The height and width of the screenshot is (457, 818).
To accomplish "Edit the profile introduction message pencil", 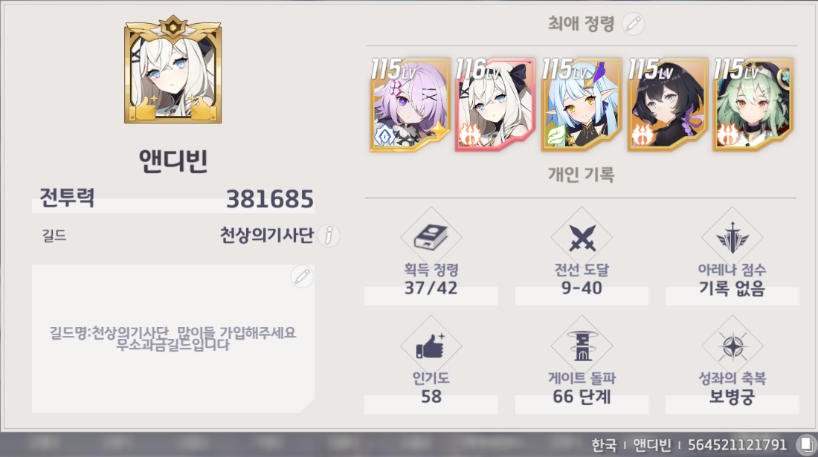I will click(302, 276).
